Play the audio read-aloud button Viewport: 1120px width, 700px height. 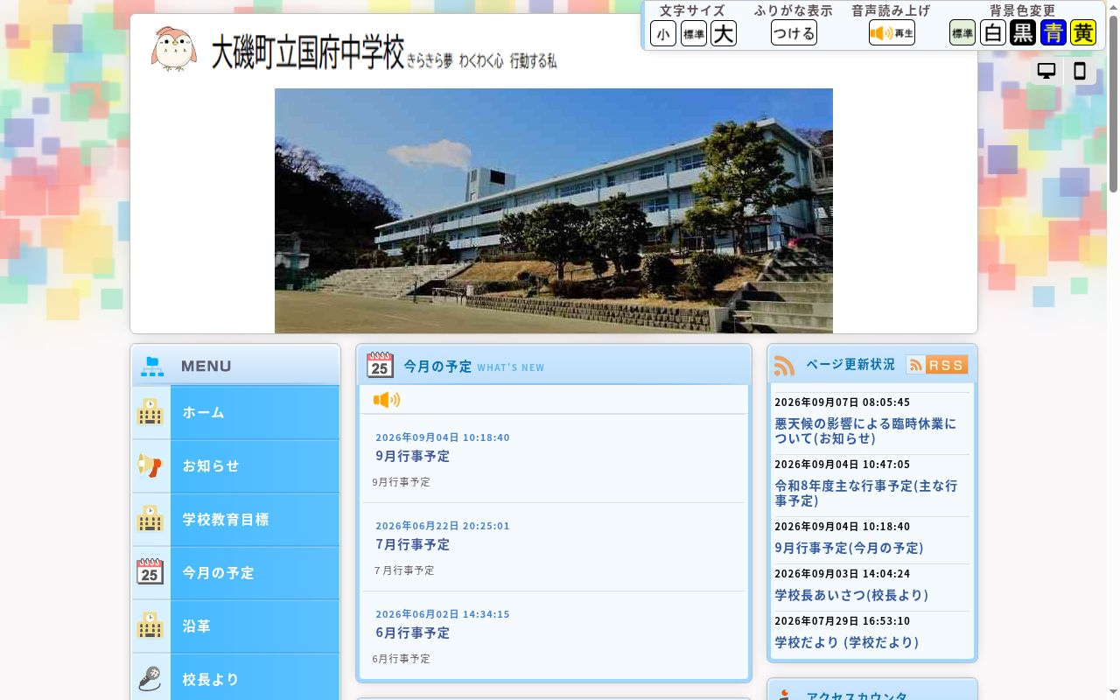(892, 33)
